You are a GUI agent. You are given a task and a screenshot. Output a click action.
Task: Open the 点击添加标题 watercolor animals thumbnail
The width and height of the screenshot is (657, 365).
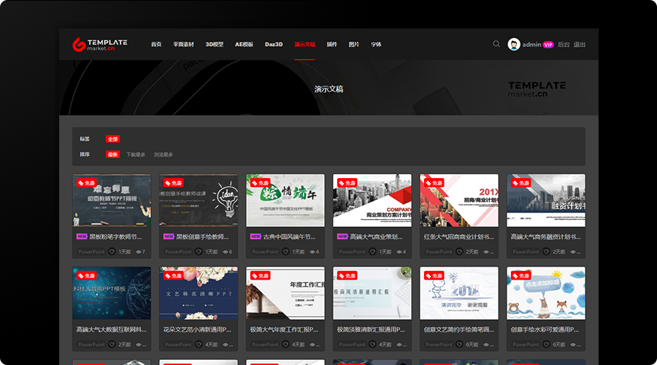[x=546, y=293]
